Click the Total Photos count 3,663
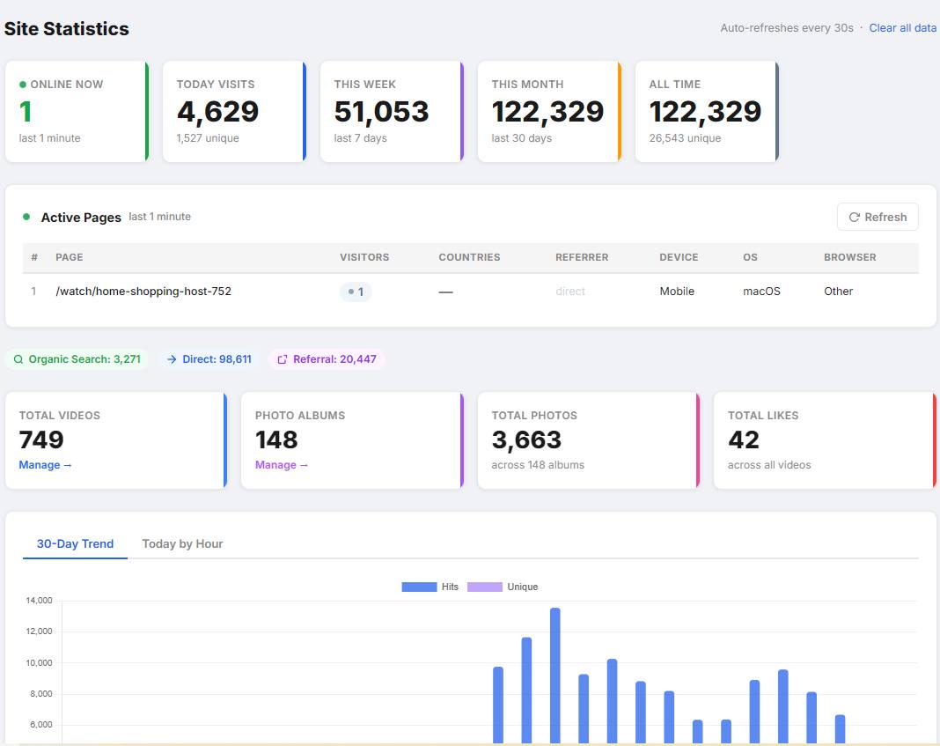Screen dimensions: 940x746 (x=526, y=440)
